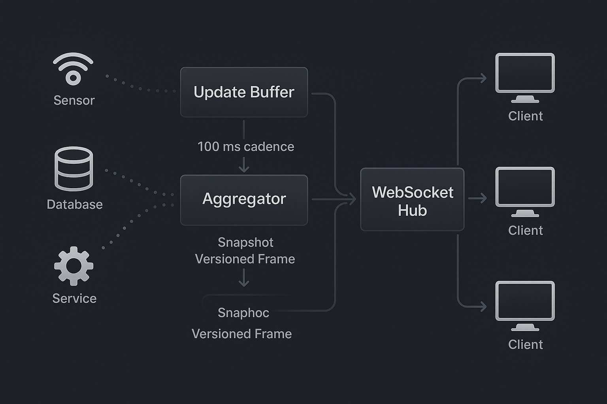Select the Update Buffer box
Viewport: 607px width, 404px height.
[244, 92]
